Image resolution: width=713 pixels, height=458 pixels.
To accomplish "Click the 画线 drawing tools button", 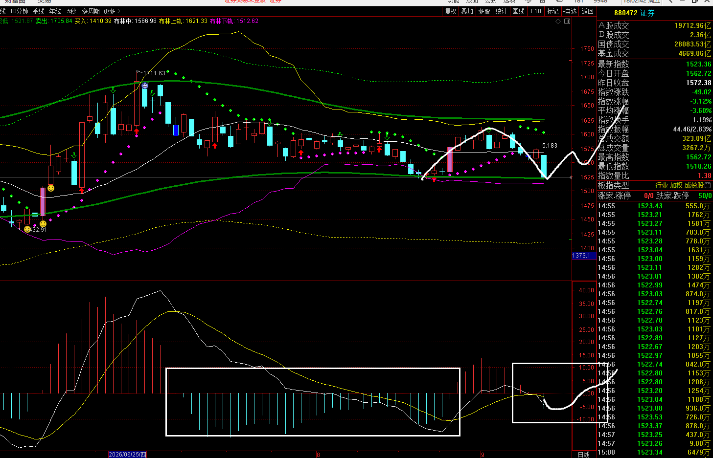I will coord(519,11).
